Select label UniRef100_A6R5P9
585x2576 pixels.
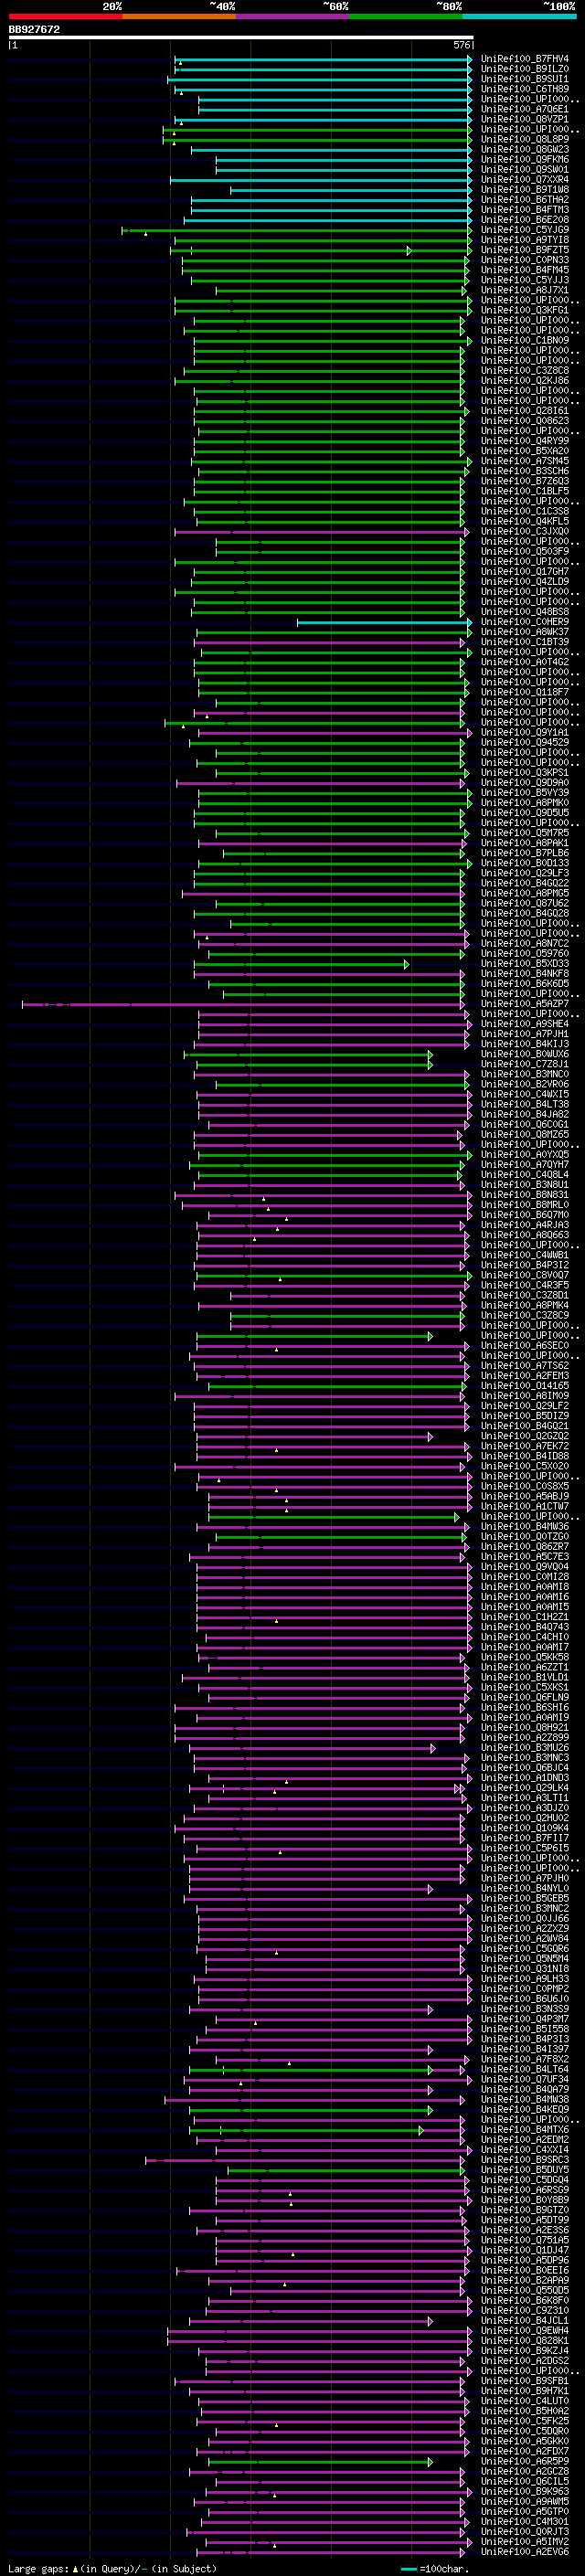[525, 2461]
